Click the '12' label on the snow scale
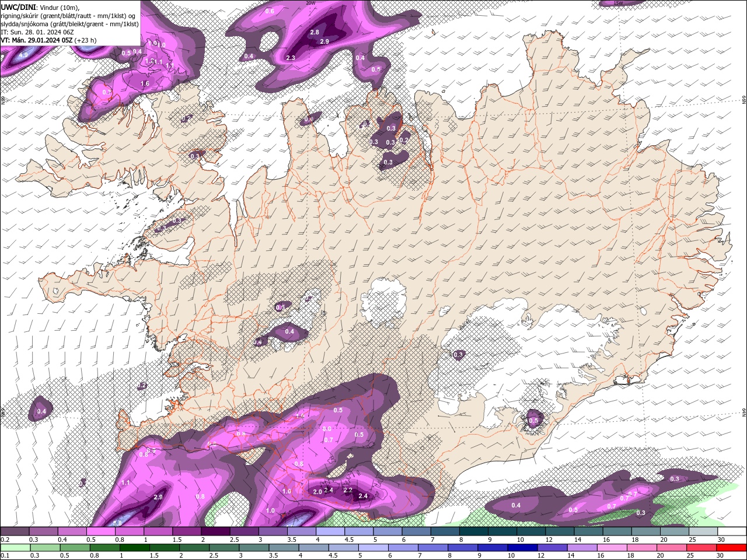This screenshot has height=560, width=747. click(x=549, y=540)
